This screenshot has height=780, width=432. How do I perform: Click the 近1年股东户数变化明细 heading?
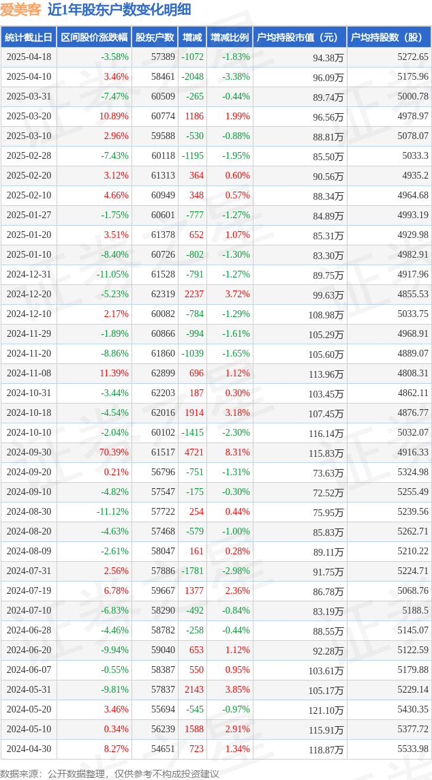[119, 10]
